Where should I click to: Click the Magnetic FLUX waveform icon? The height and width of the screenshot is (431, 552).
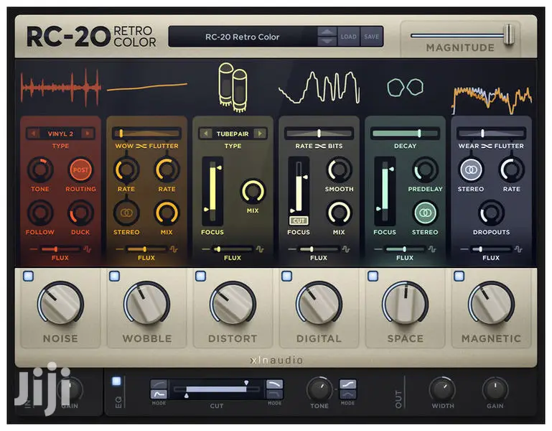518,249
